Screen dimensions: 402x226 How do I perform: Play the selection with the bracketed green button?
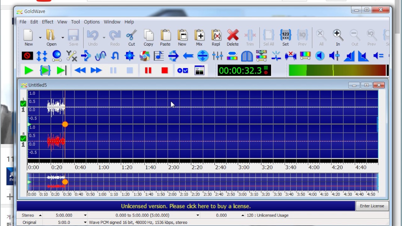click(45, 71)
